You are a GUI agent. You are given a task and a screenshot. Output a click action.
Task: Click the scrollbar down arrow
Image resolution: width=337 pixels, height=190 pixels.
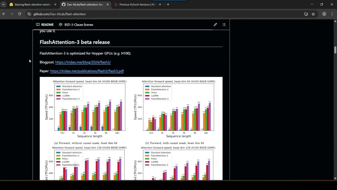(x=335, y=178)
